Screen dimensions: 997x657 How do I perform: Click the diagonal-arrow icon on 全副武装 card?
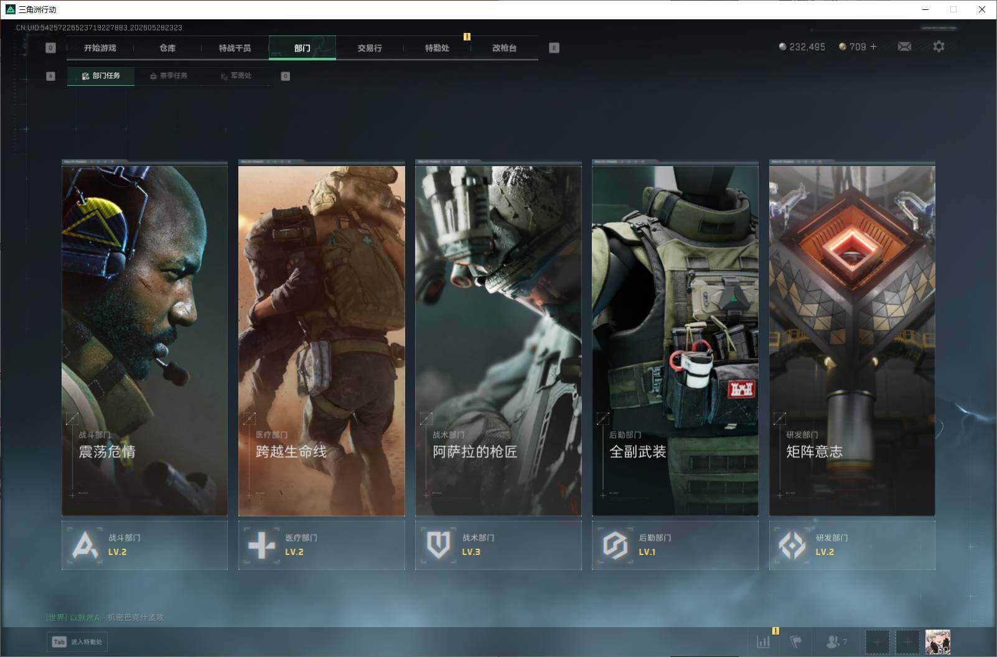coord(602,419)
